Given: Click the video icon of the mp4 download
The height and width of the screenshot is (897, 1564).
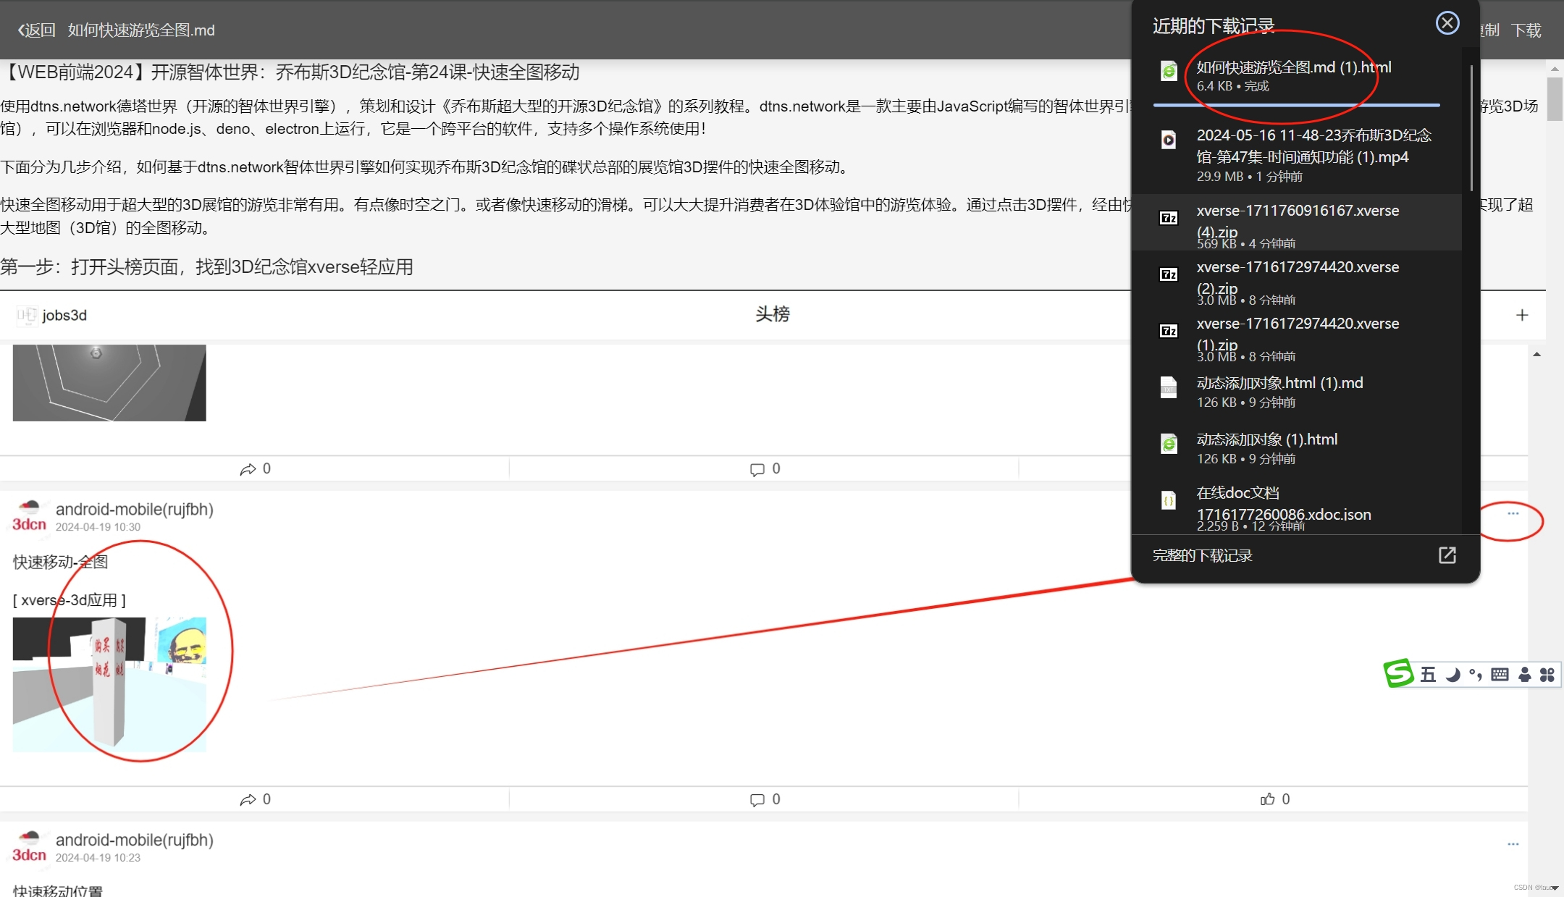Looking at the screenshot, I should point(1169,140).
